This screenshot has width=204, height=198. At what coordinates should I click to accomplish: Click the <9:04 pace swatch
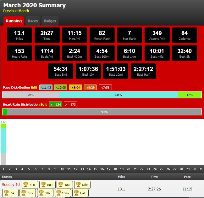75,87
